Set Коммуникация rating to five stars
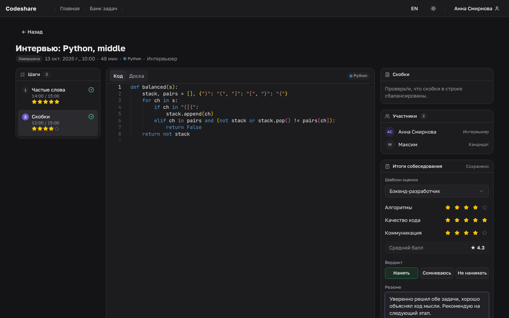509x318 pixels. (485, 233)
